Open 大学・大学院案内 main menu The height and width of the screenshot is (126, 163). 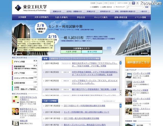41,17
